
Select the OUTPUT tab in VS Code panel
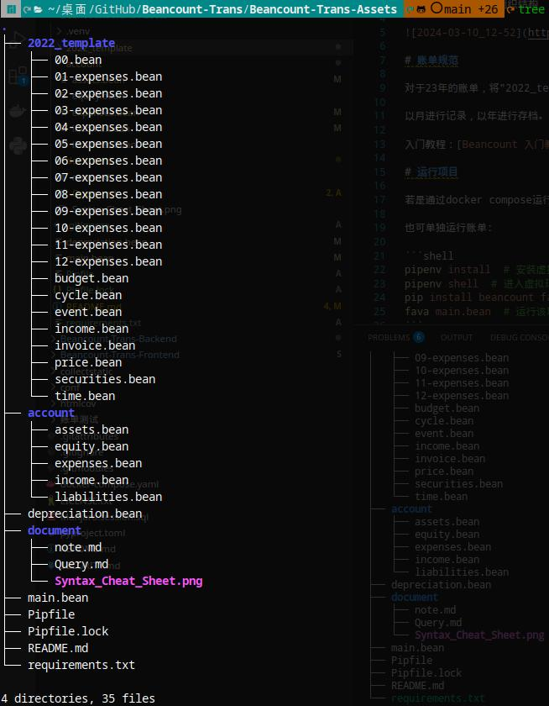(x=457, y=337)
